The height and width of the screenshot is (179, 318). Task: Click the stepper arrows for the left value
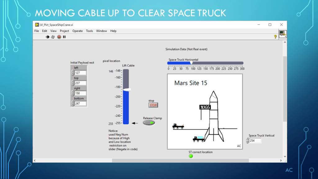point(73,73)
